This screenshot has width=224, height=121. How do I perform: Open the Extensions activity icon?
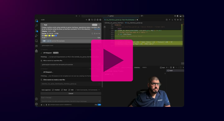click(36, 46)
